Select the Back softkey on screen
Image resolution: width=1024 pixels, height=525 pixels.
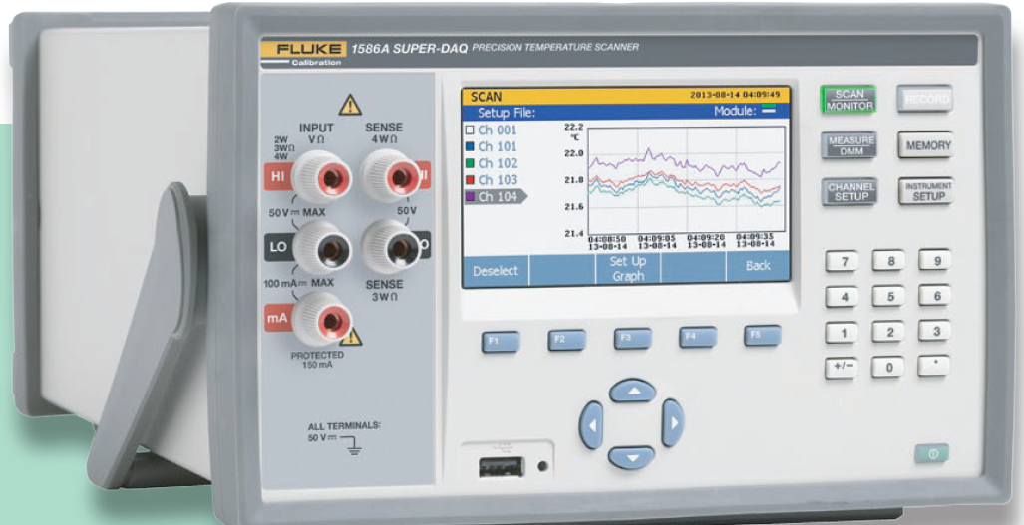[x=757, y=266]
